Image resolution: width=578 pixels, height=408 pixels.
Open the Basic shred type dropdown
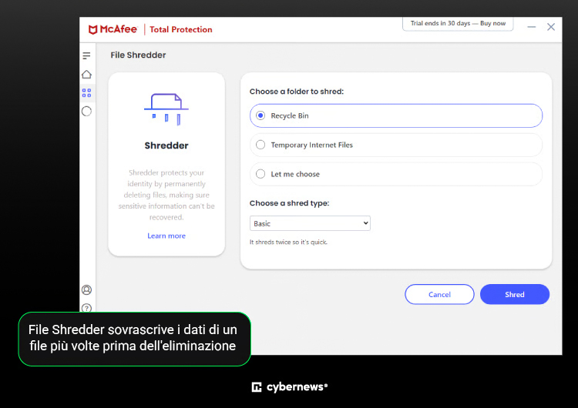click(x=310, y=223)
